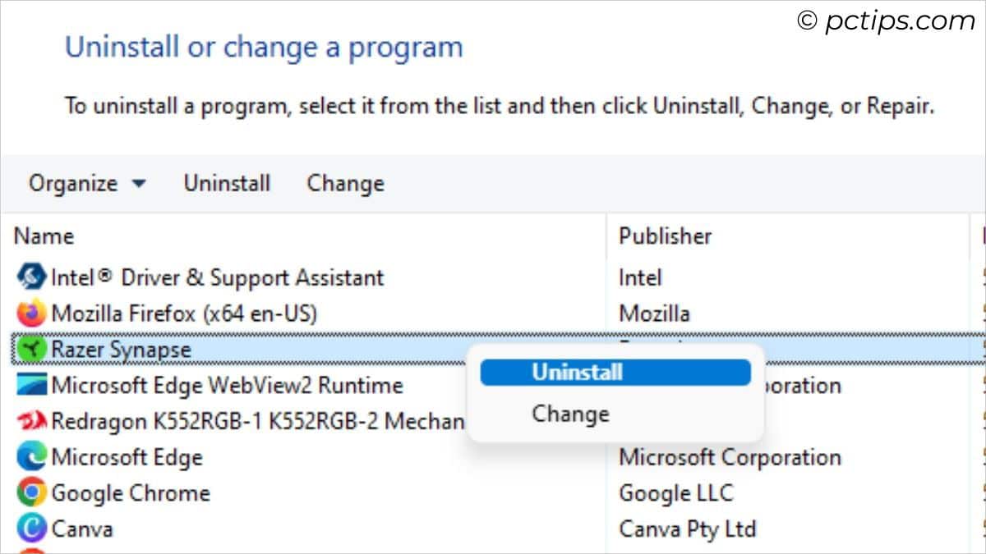
Task: Click Change on the toolbar
Action: [x=345, y=183]
